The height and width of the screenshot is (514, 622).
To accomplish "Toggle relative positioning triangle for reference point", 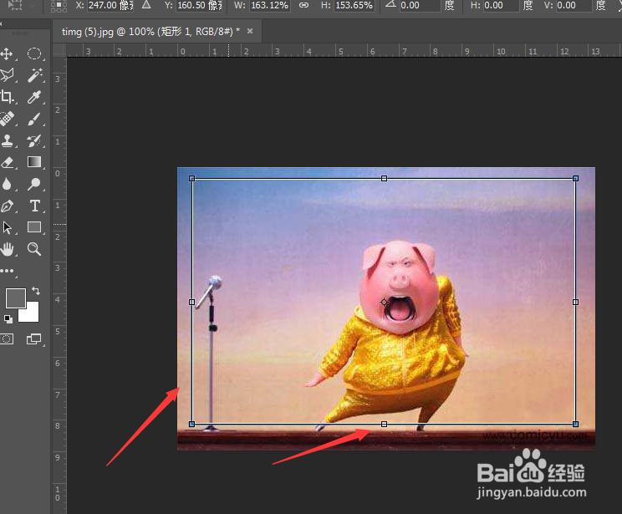I will (x=146, y=5).
